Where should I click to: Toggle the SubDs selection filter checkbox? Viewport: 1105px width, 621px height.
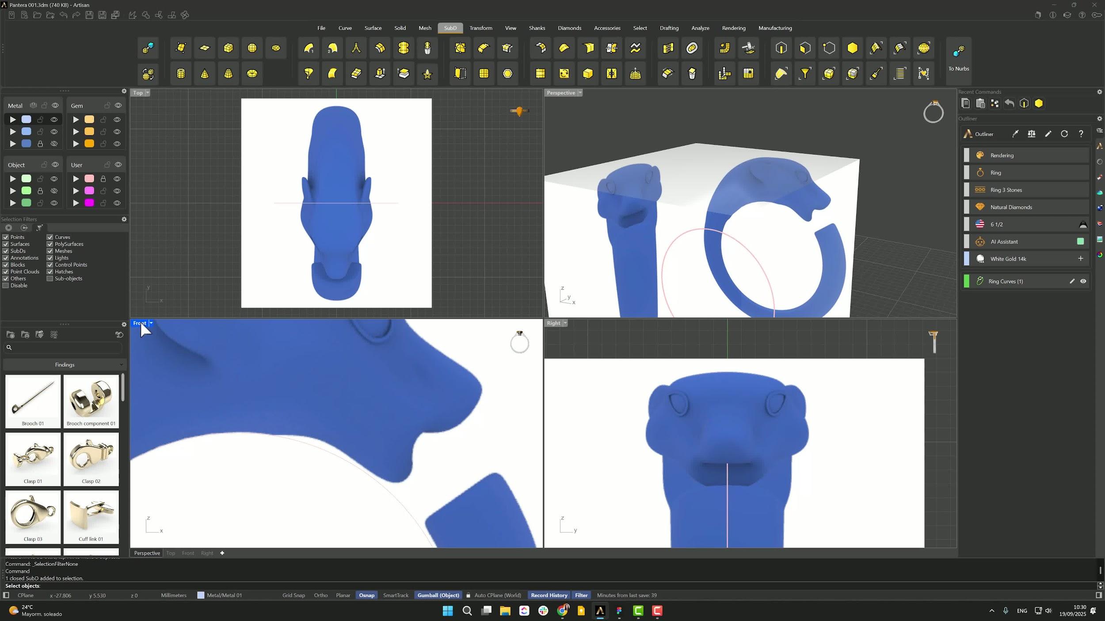pyautogui.click(x=6, y=251)
